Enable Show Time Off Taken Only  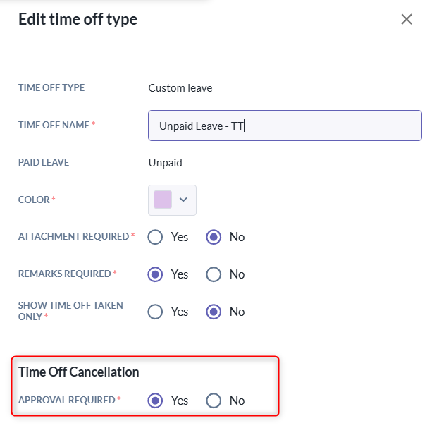tap(155, 312)
